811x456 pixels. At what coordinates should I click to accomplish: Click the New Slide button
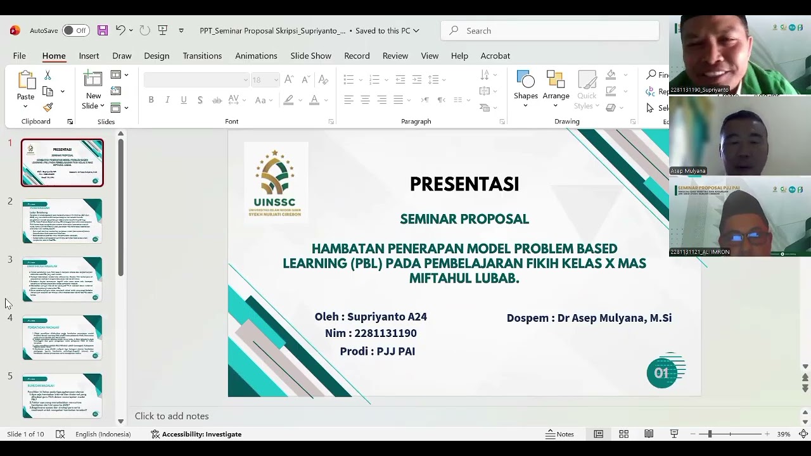[93, 90]
